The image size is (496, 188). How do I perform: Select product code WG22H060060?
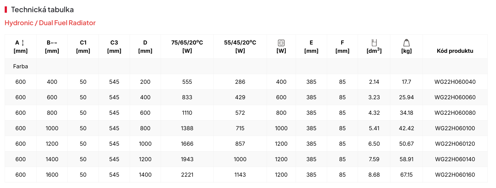pos(455,97)
